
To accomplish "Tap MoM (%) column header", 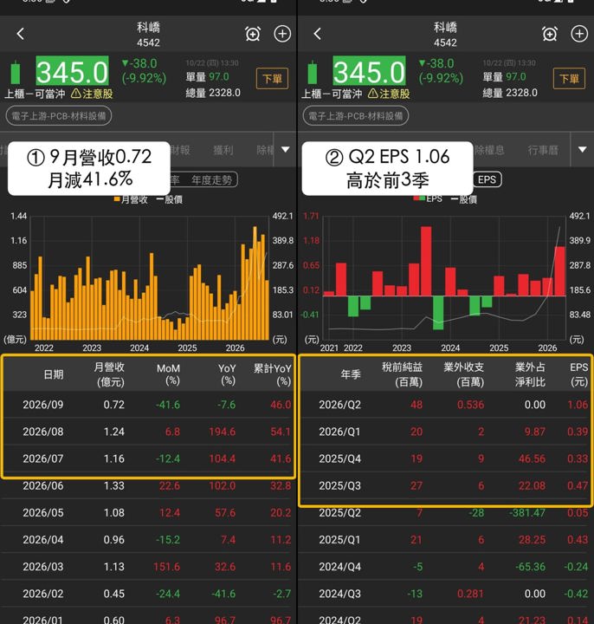I will [x=168, y=374].
